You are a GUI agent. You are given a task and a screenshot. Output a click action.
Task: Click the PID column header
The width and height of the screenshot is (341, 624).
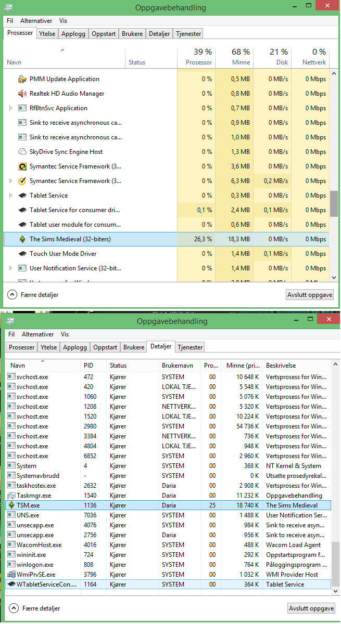tap(89, 366)
